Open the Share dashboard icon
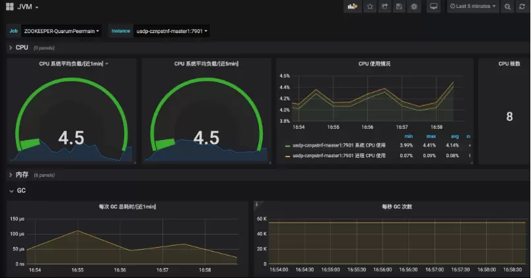Viewport: 531px width, 278px height. [384, 7]
